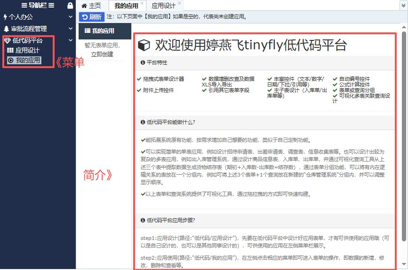The image size is (408, 270).
Task: Click scrollbar down arrow
Action: (404, 264)
